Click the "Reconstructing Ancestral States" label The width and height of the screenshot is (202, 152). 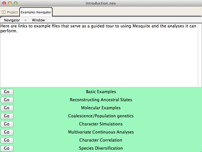tap(101, 100)
